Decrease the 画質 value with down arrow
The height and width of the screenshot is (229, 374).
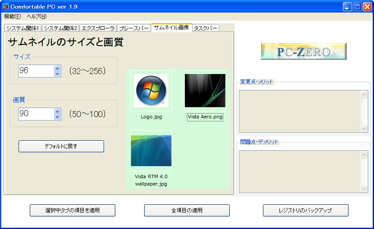57,117
